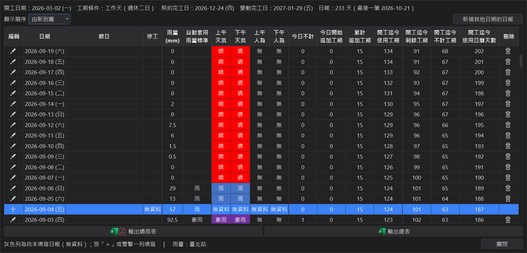Click pencil icon for 2026-09-17 row
The height and width of the screenshot is (253, 527).
[13, 72]
